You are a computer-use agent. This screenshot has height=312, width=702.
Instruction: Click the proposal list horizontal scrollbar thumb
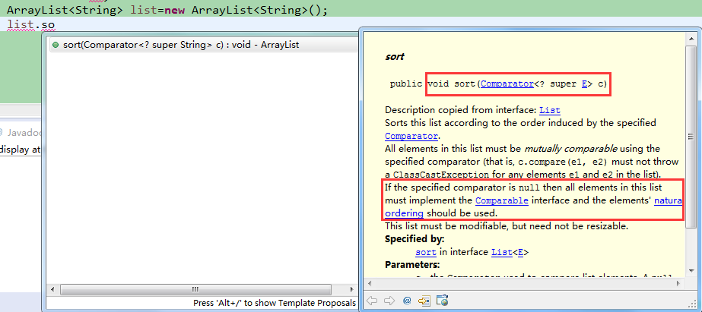[194, 289]
